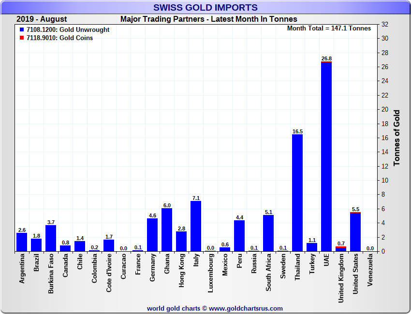411x314 pixels.
Task: Click the Germany bar labeled 4.6
Action: point(152,235)
